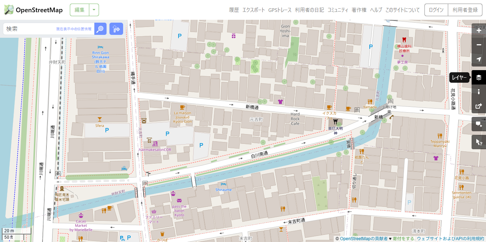Click the OpenStreetMap logo

pos(33,10)
